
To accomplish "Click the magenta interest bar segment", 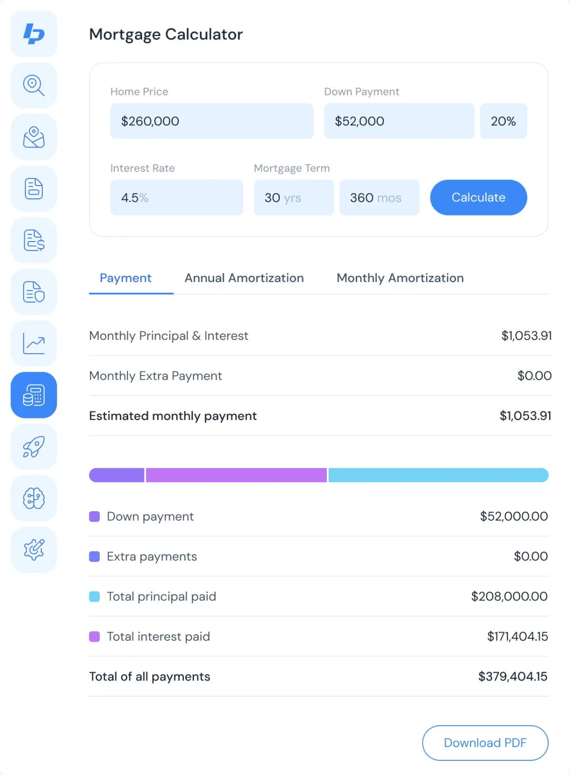I will 237,475.
